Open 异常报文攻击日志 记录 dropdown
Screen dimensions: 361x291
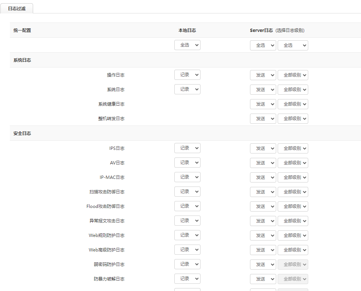[187, 221]
